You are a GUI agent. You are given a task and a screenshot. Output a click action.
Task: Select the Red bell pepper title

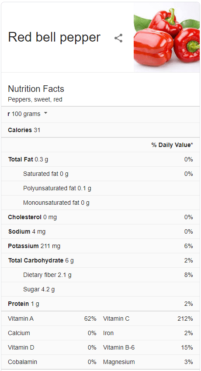(x=54, y=37)
